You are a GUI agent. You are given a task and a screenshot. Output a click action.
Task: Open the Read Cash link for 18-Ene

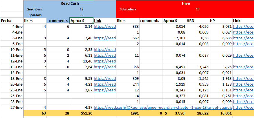click(105, 78)
